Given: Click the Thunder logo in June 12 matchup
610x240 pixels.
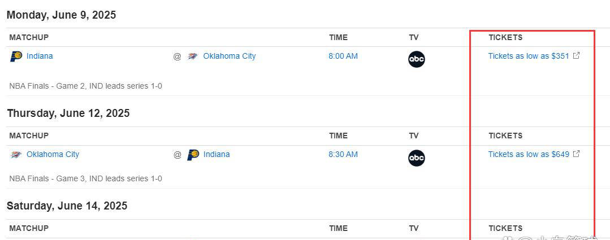Looking at the screenshot, I should [16, 155].
